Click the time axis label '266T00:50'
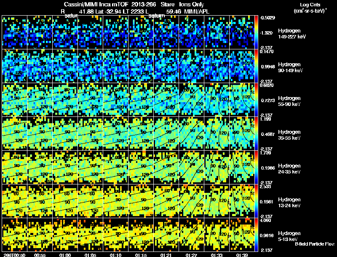337x257 pixels. point(14,255)
